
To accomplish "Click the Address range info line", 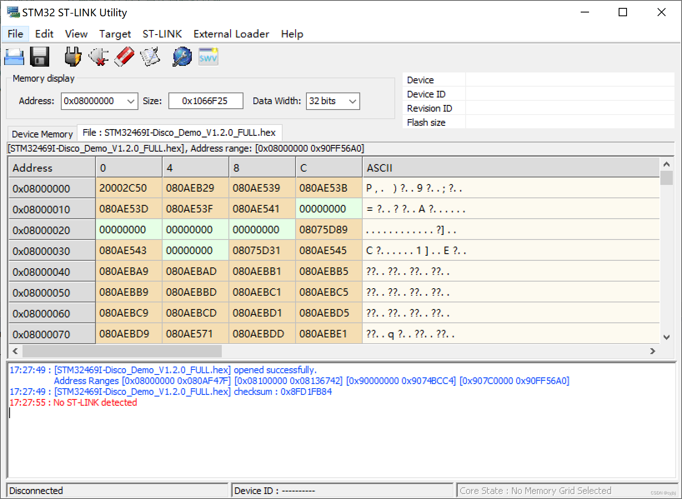I will [x=186, y=148].
